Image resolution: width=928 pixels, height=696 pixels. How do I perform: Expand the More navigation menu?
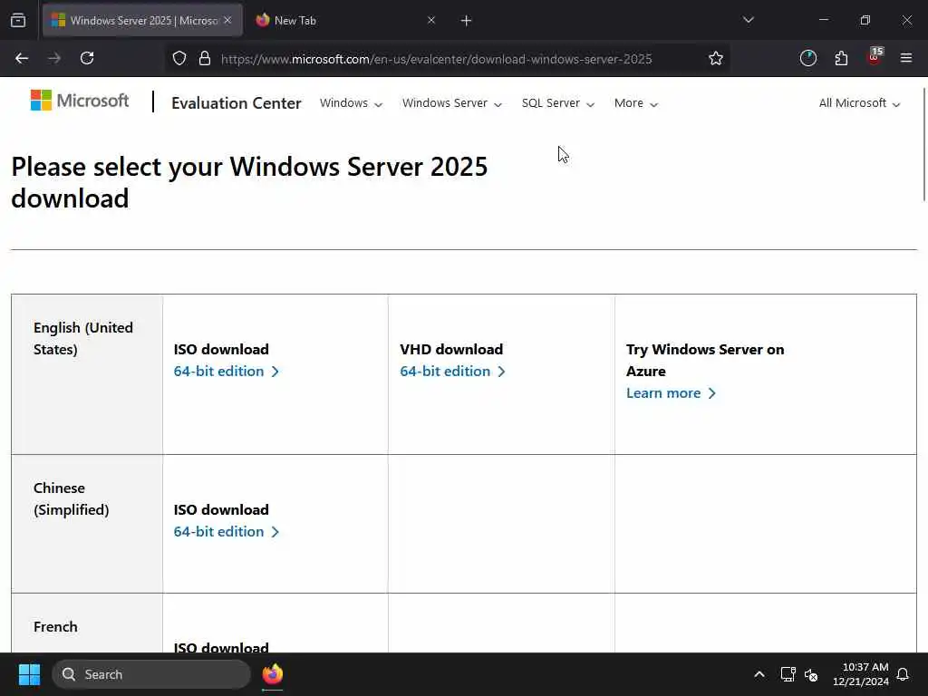coord(636,103)
